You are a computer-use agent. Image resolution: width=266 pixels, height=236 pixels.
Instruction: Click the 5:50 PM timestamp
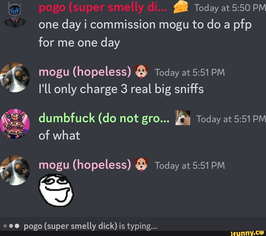pos(230,8)
